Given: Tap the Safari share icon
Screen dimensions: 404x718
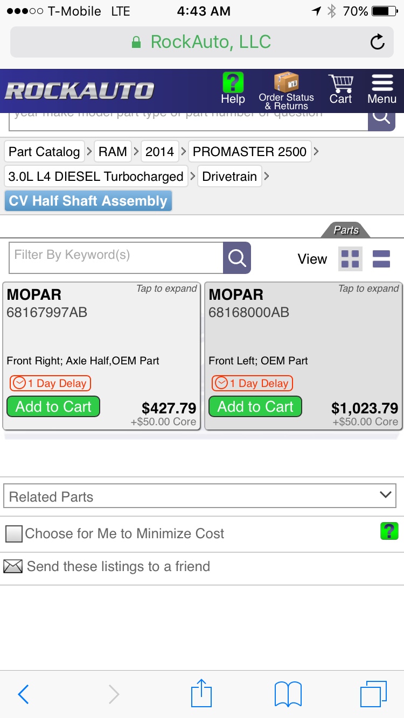Looking at the screenshot, I should 202,694.
